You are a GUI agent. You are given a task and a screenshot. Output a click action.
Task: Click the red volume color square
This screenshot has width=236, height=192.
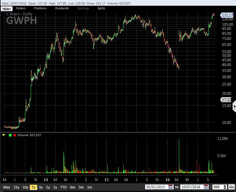point(15,135)
